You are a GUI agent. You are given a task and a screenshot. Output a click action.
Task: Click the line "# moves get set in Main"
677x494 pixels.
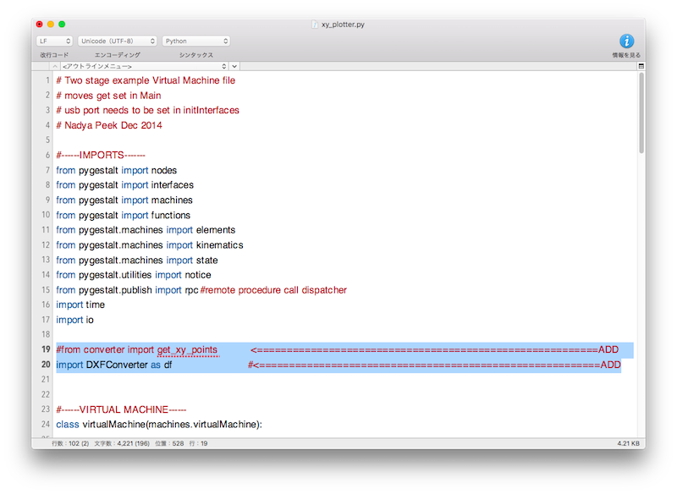point(108,96)
